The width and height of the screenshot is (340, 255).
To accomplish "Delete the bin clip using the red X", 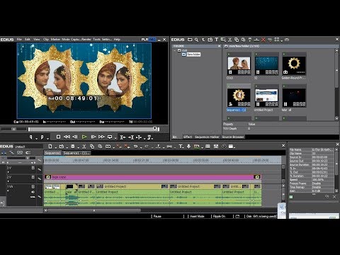I will pos(263,40).
